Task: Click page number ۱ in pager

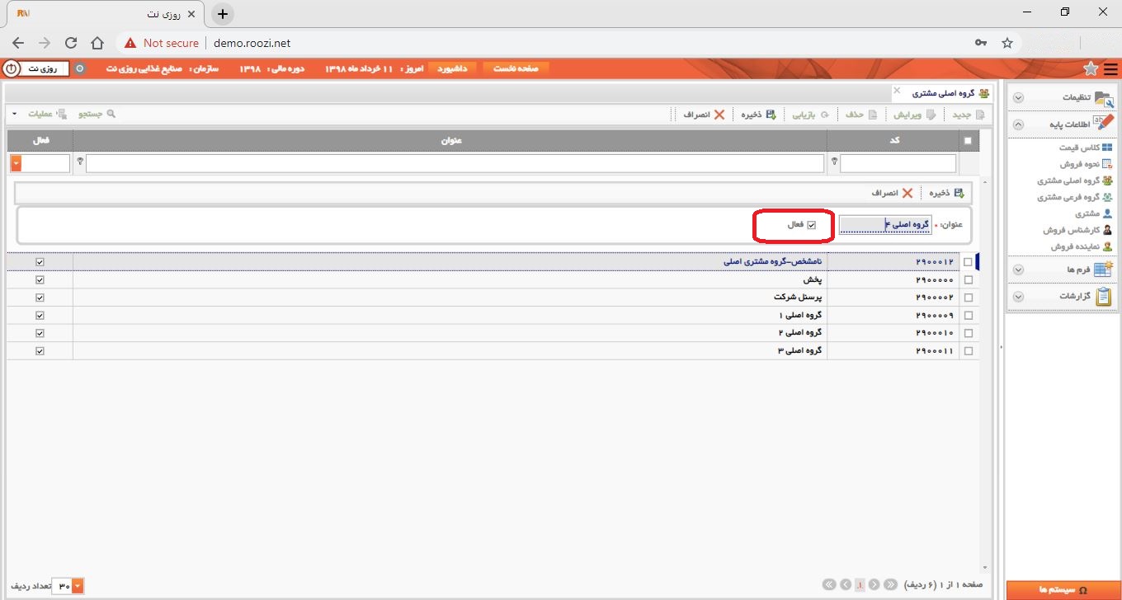Action: click(x=860, y=584)
